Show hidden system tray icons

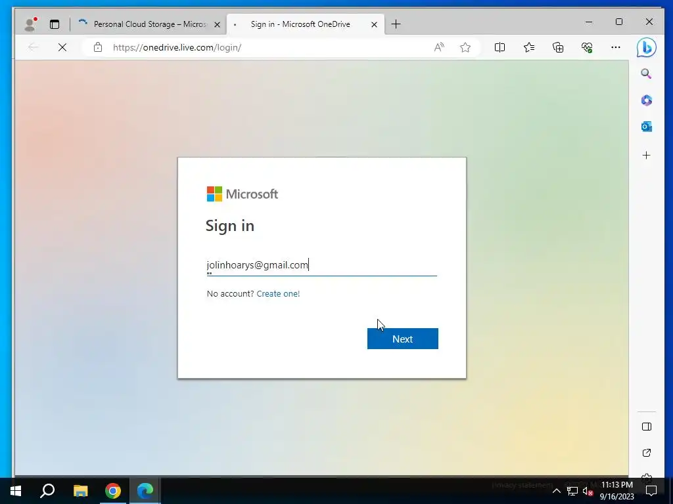pyautogui.click(x=556, y=491)
